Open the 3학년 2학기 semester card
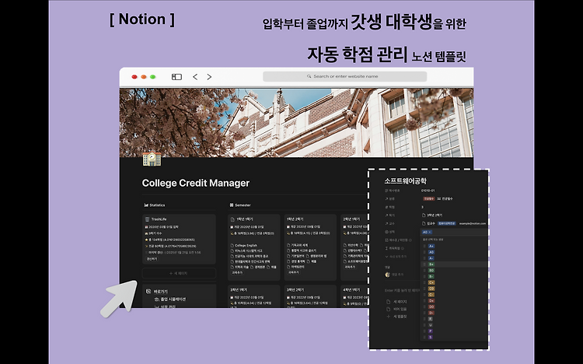The height and width of the screenshot is (364, 583). point(310,296)
